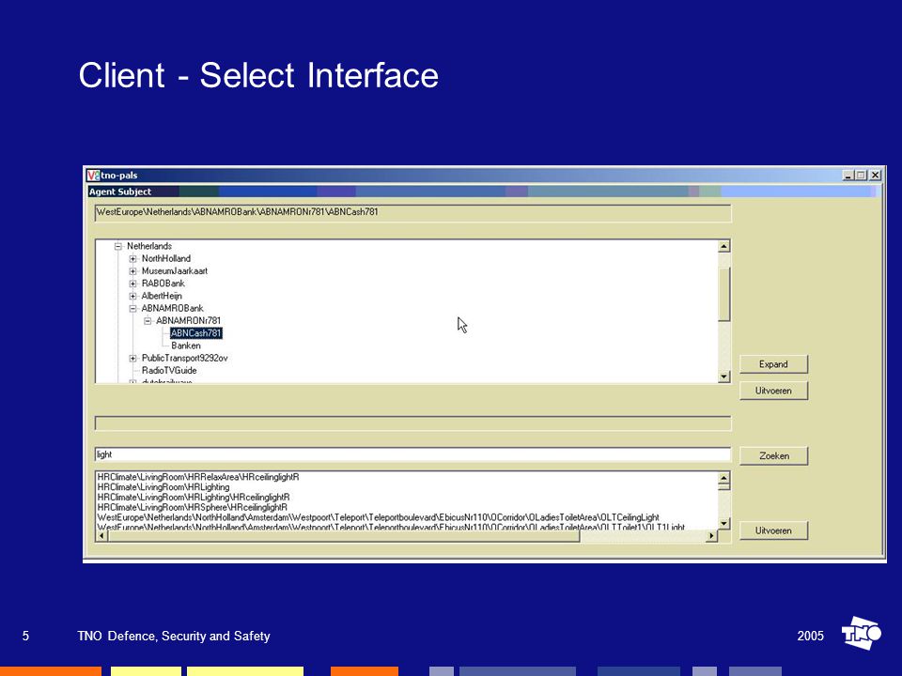Click the tree view scroll up arrow

(x=724, y=247)
